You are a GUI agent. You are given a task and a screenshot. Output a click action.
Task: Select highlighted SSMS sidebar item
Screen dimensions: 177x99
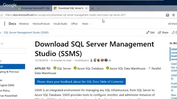click(12, 67)
